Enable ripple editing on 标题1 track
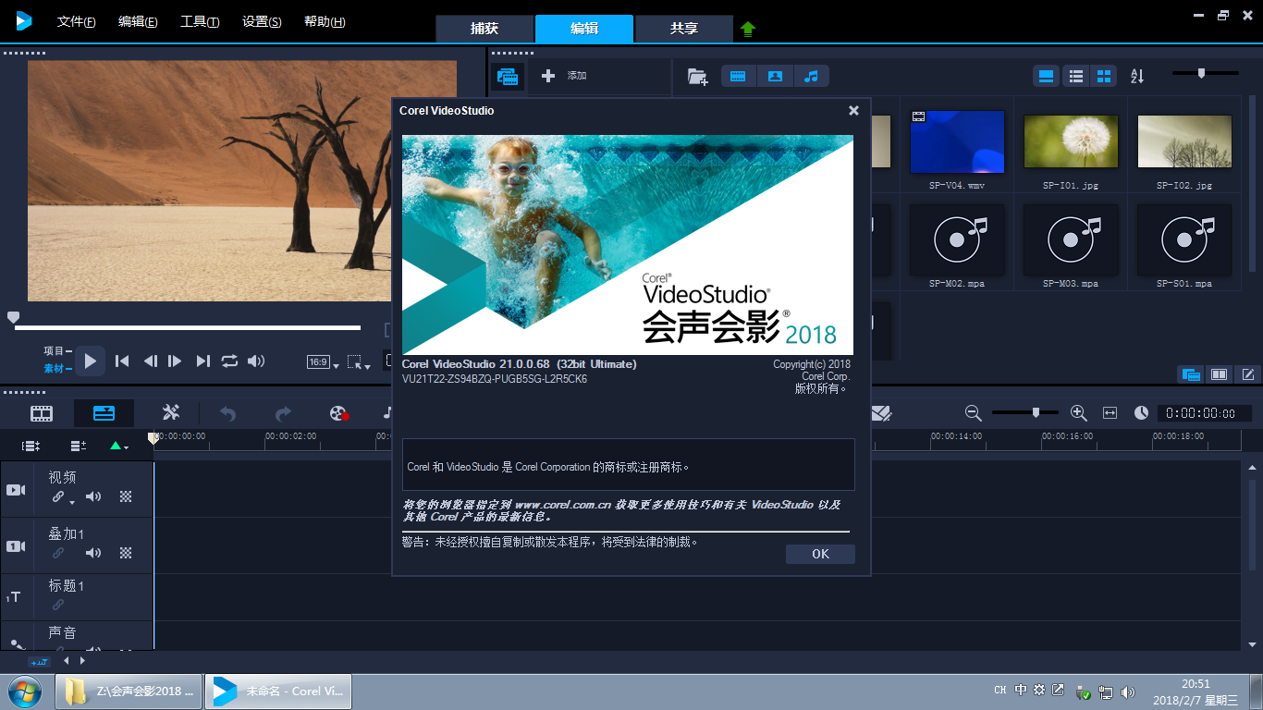 point(58,605)
